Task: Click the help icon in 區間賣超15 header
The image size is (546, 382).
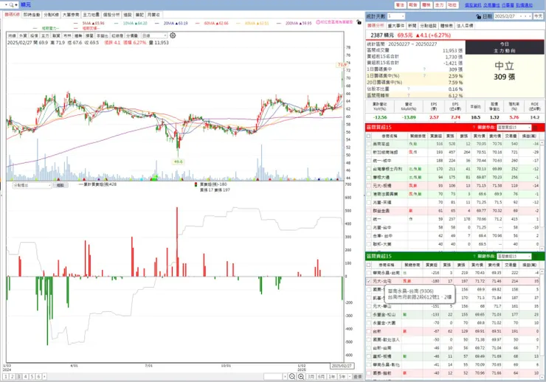Action: click(474, 256)
